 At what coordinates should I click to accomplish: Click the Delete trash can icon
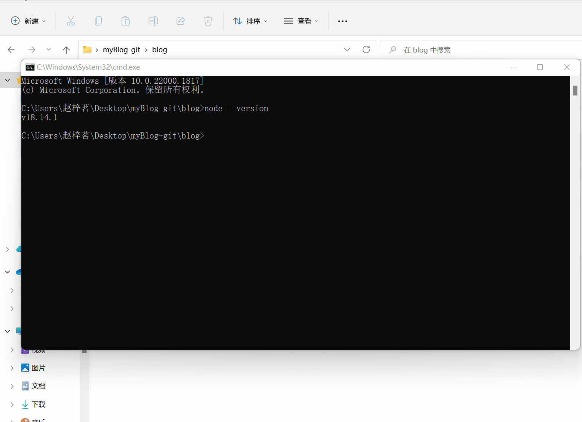(x=208, y=21)
